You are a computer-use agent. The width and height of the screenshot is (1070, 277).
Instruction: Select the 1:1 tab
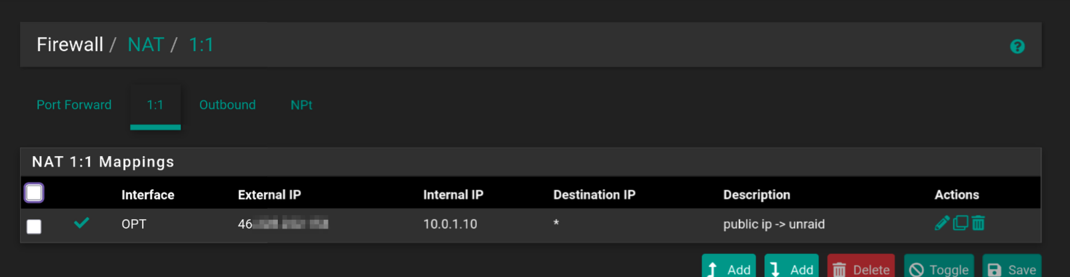click(155, 105)
